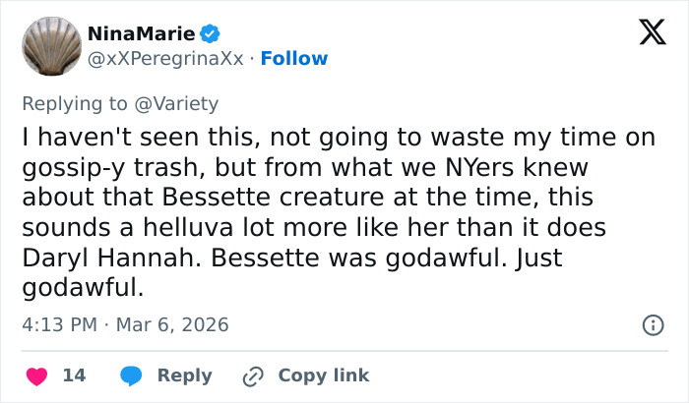Follow the NinaMarie account
689x403 pixels.
click(x=294, y=59)
